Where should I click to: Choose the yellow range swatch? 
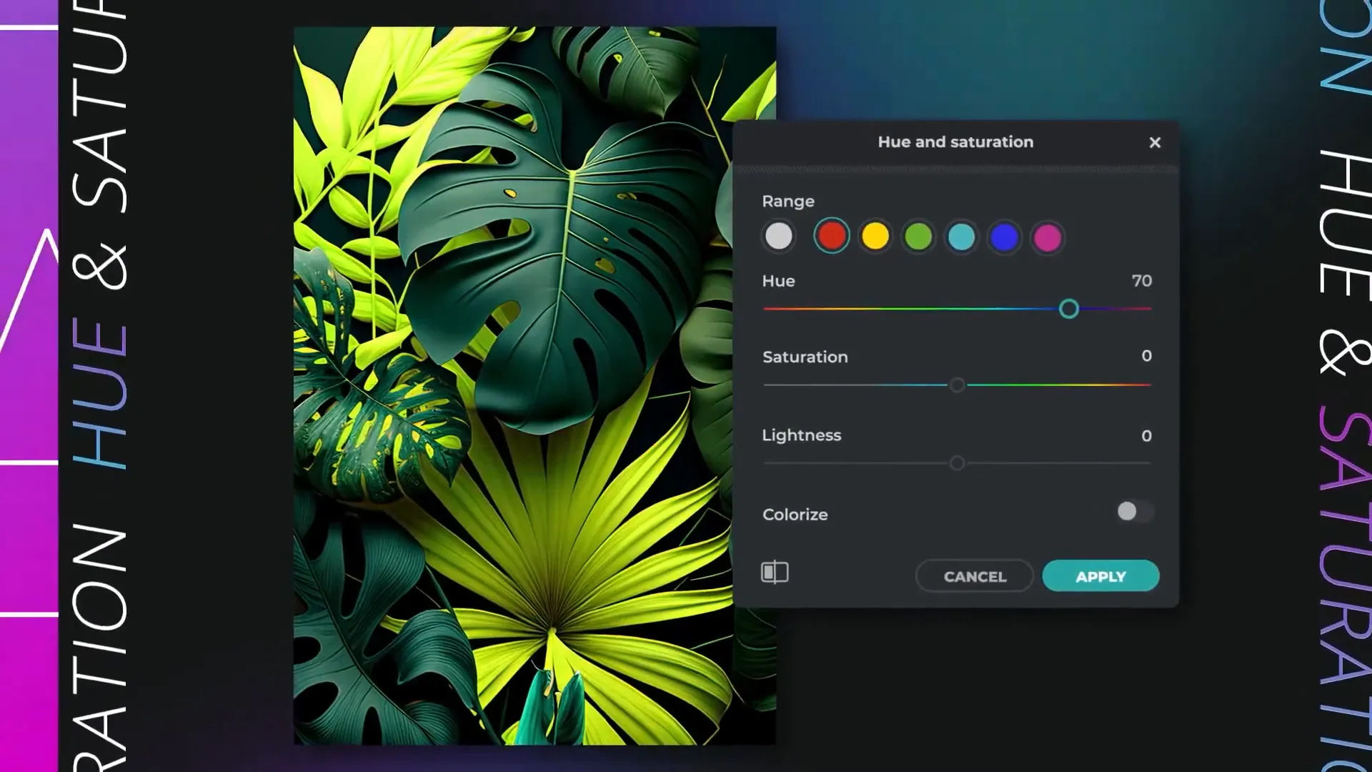875,236
